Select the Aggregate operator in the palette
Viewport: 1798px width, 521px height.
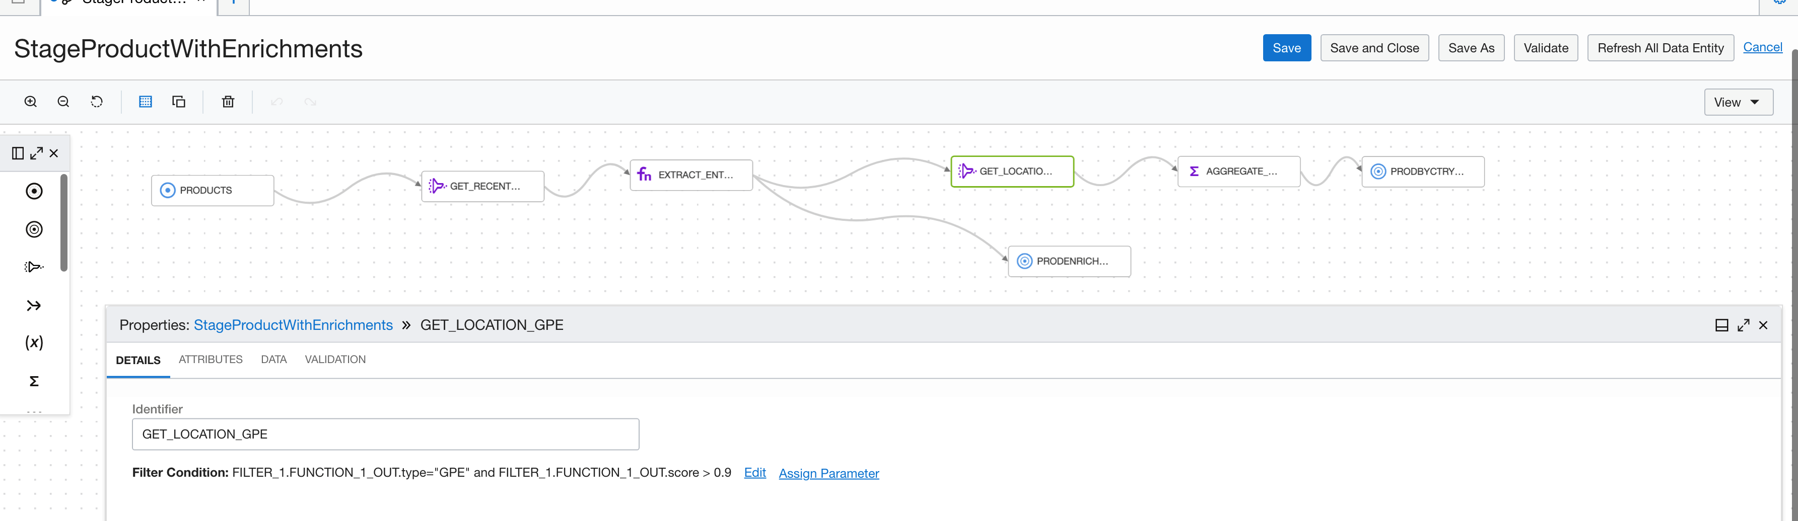click(x=34, y=381)
